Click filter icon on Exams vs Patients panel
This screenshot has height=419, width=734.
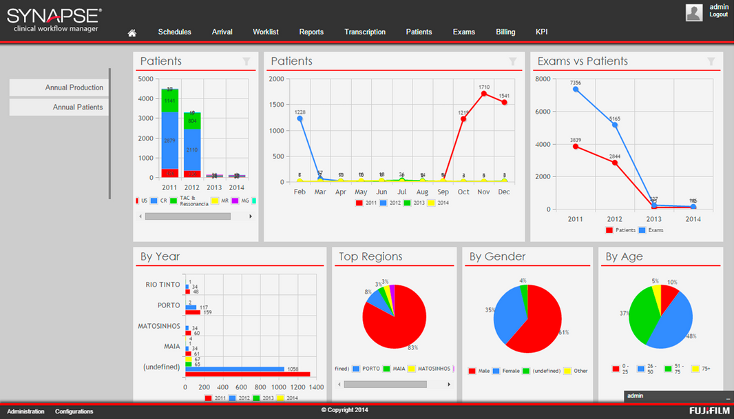tap(711, 61)
